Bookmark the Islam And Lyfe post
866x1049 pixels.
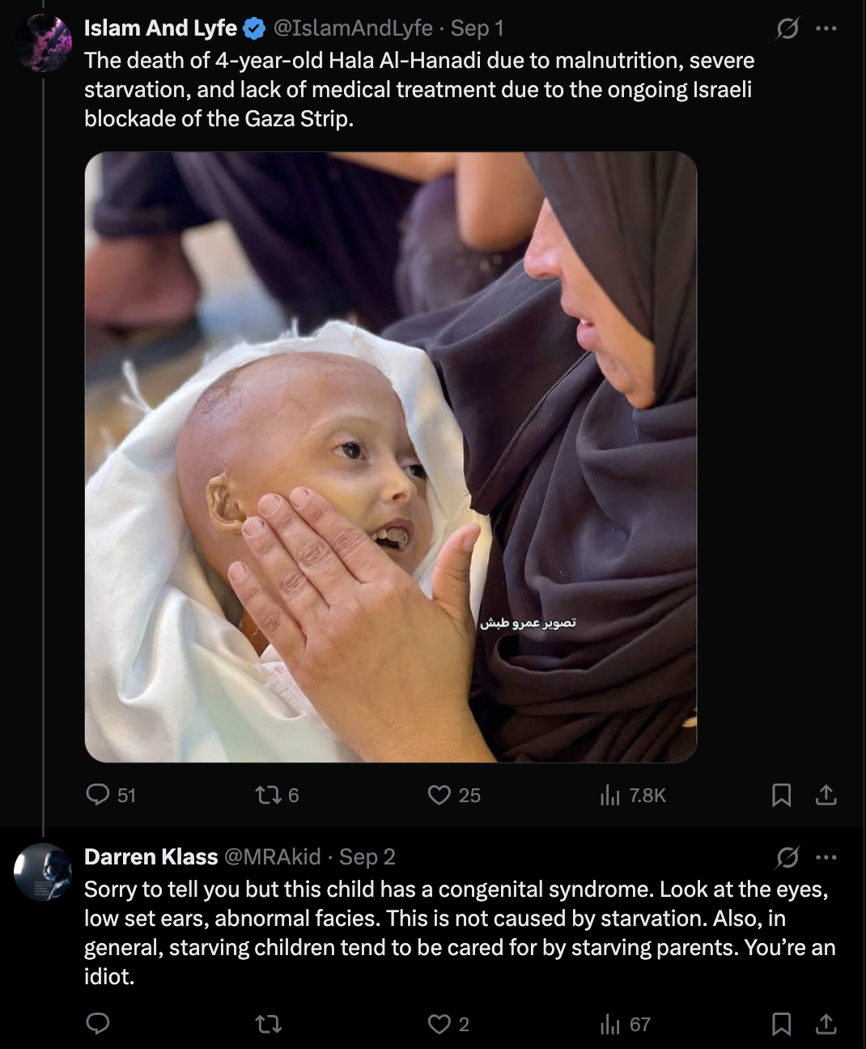[x=781, y=795]
